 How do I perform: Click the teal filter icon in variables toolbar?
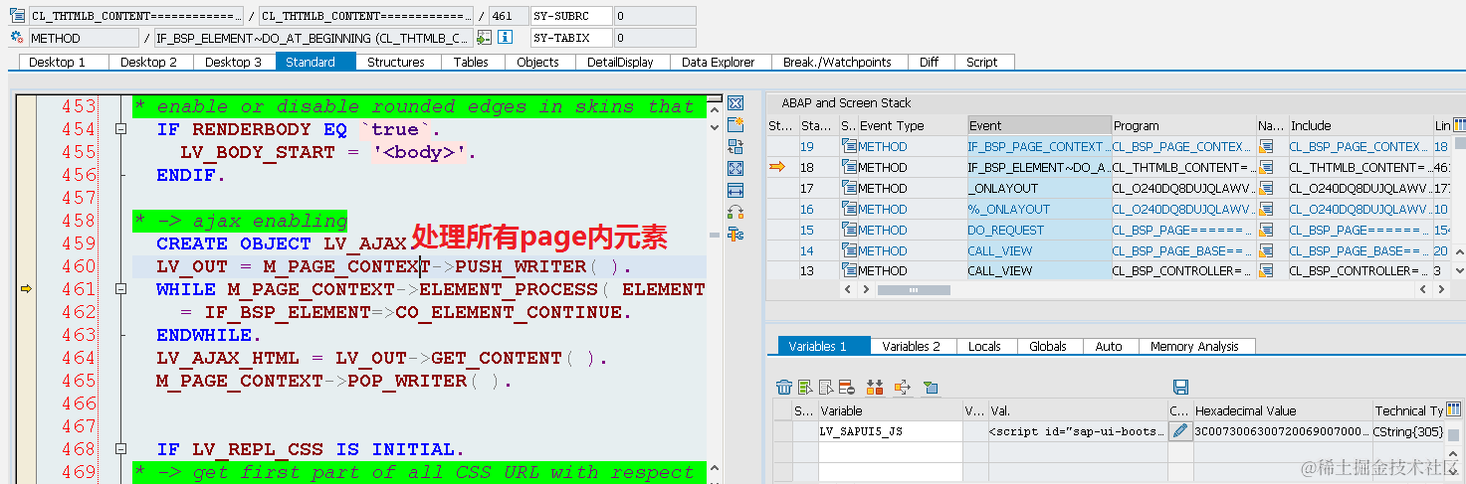[931, 387]
